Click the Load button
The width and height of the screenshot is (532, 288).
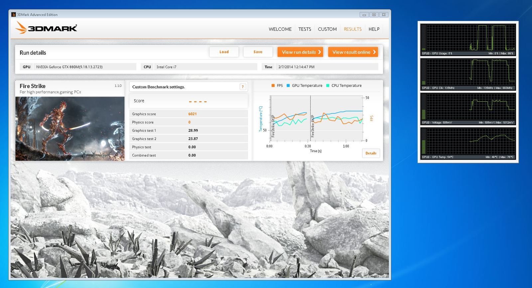click(x=224, y=52)
